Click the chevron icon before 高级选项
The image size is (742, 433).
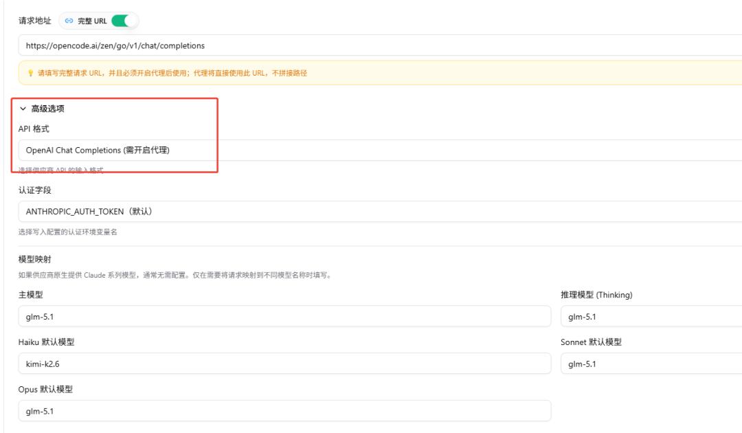(23, 108)
